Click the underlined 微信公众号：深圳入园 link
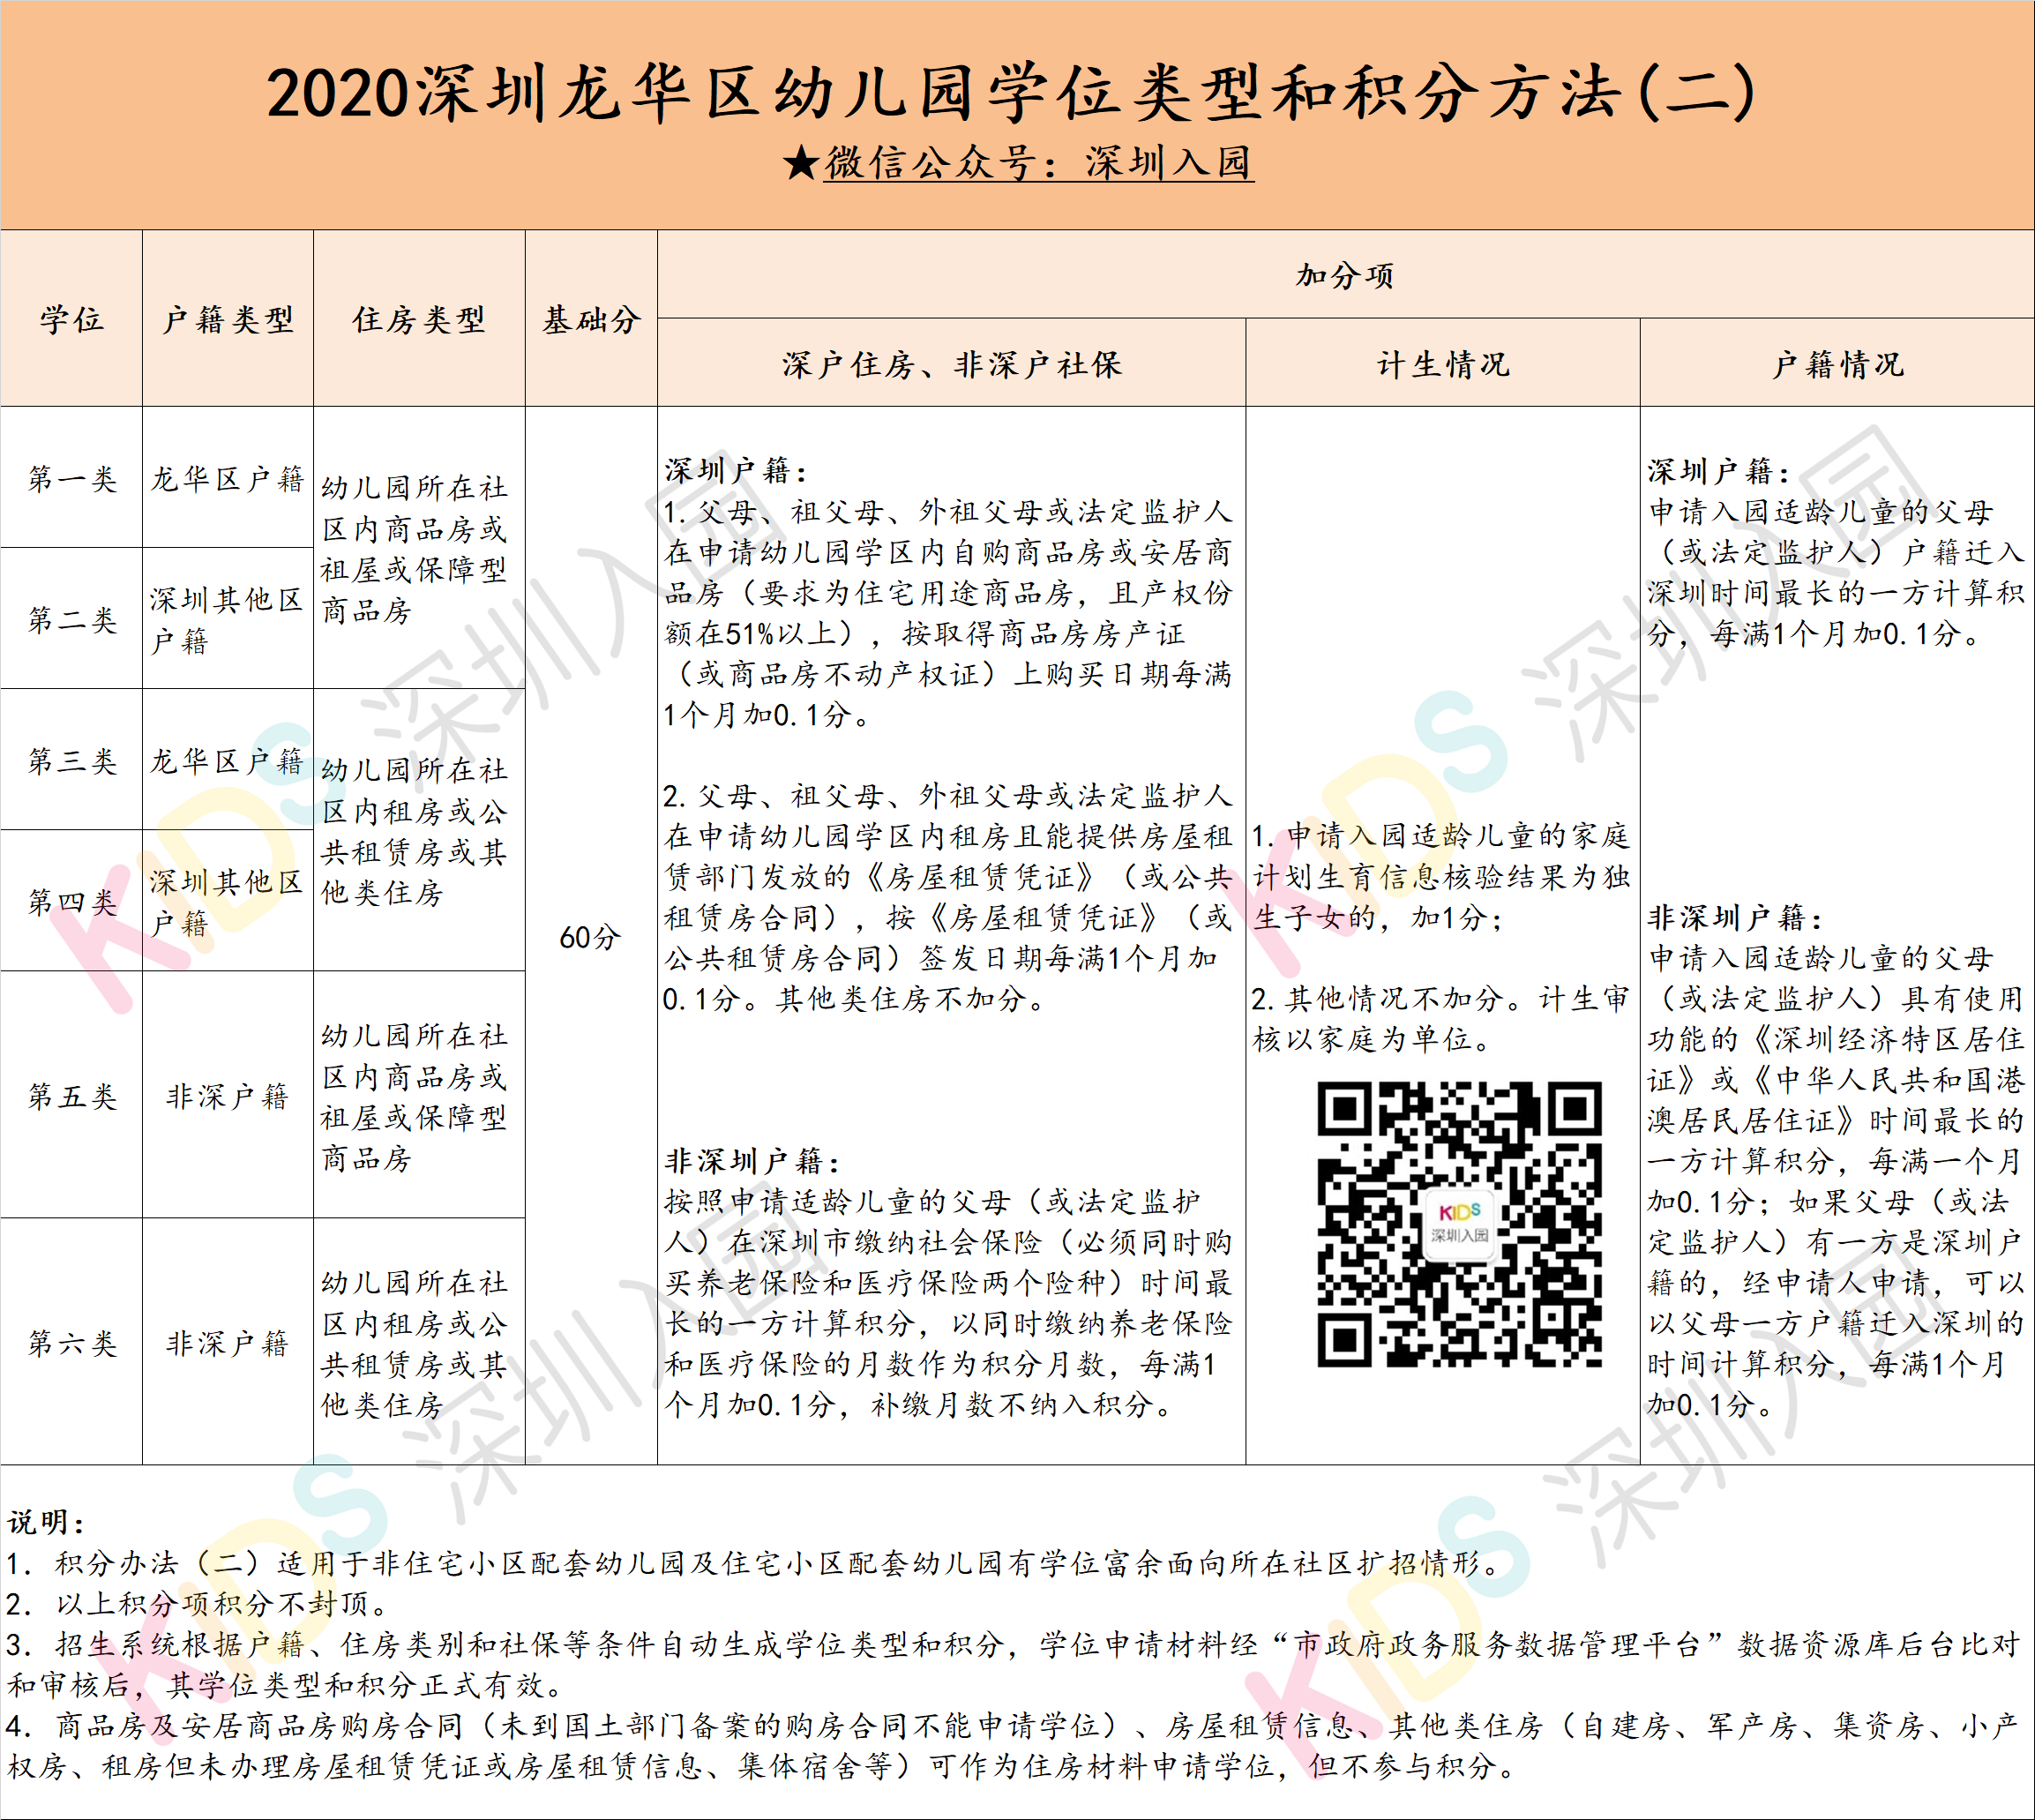This screenshot has width=2035, height=1820. coord(1039,162)
